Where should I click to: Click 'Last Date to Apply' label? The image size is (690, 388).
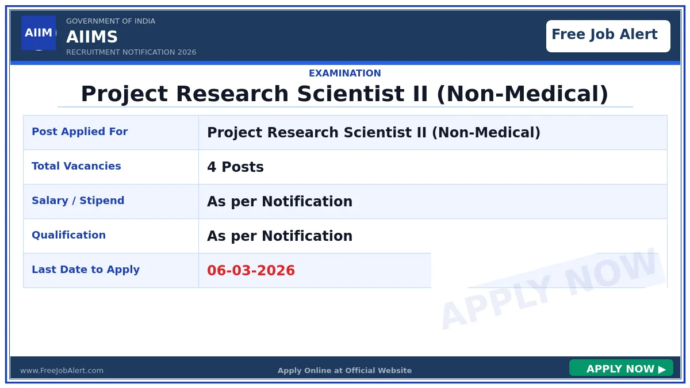point(86,270)
